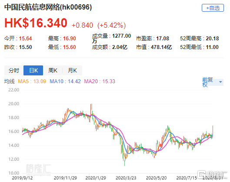
Task: Select the 日K chart tab
Action: 33,71
